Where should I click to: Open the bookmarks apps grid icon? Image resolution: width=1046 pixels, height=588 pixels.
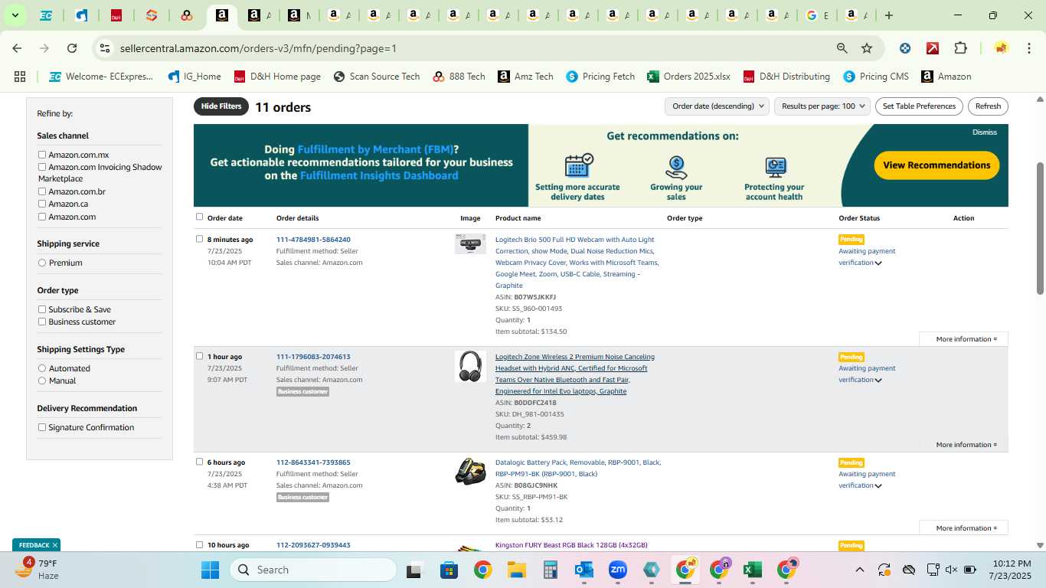pos(20,77)
